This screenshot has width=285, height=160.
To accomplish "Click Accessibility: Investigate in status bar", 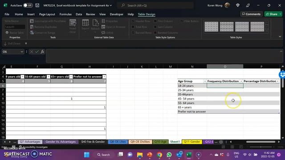I will click(33, 147).
